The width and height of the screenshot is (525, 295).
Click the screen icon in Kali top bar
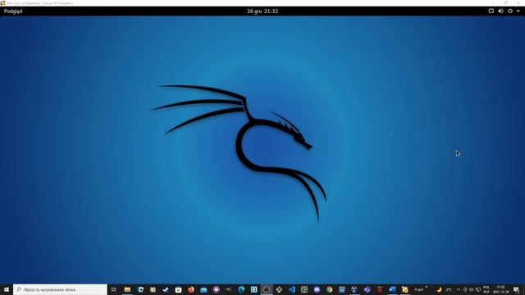(491, 11)
